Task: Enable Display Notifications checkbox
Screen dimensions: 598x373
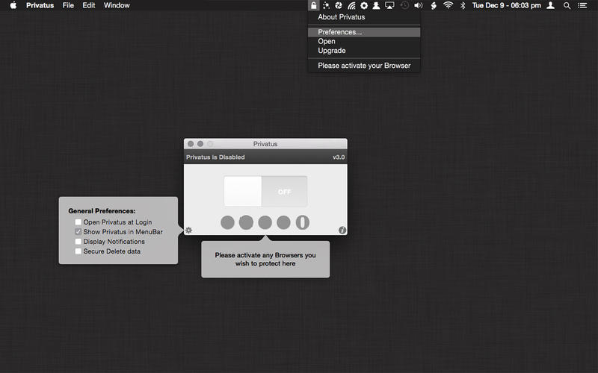Action: [x=78, y=241]
